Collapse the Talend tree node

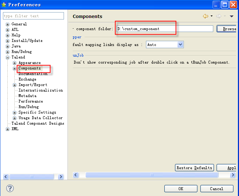[7, 57]
